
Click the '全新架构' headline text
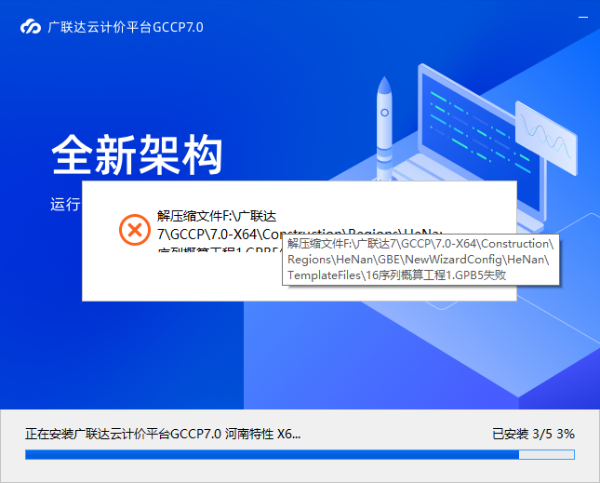click(138, 154)
